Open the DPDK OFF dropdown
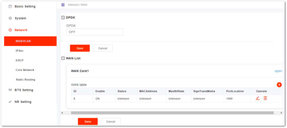The width and height of the screenshot is (287, 128). (x=95, y=32)
